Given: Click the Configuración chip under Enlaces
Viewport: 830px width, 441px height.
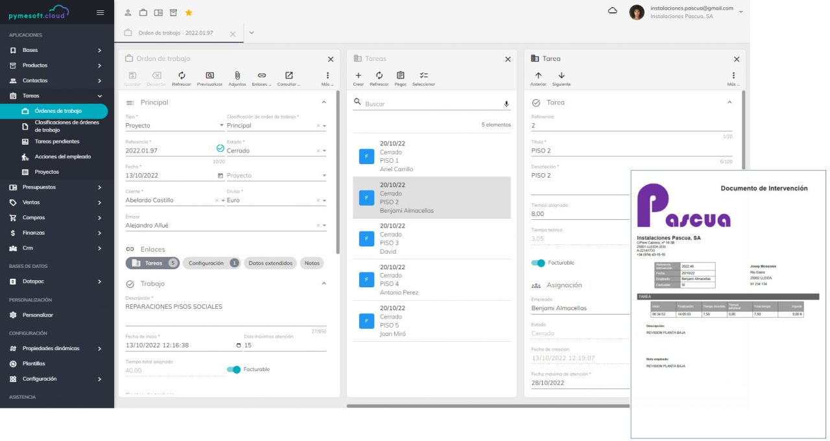Looking at the screenshot, I should point(211,263).
